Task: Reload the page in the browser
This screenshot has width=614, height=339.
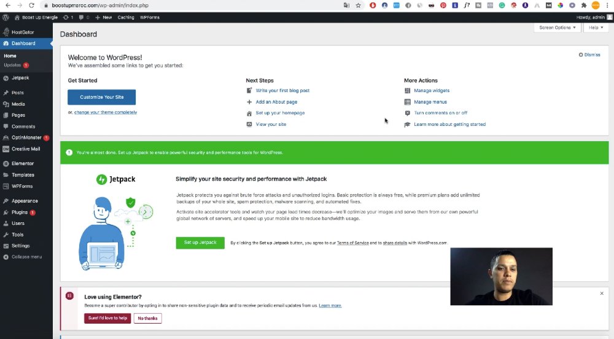Action: click(x=32, y=6)
